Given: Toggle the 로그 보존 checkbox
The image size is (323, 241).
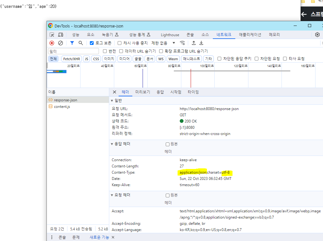Looking at the screenshot, I should pos(92,43).
